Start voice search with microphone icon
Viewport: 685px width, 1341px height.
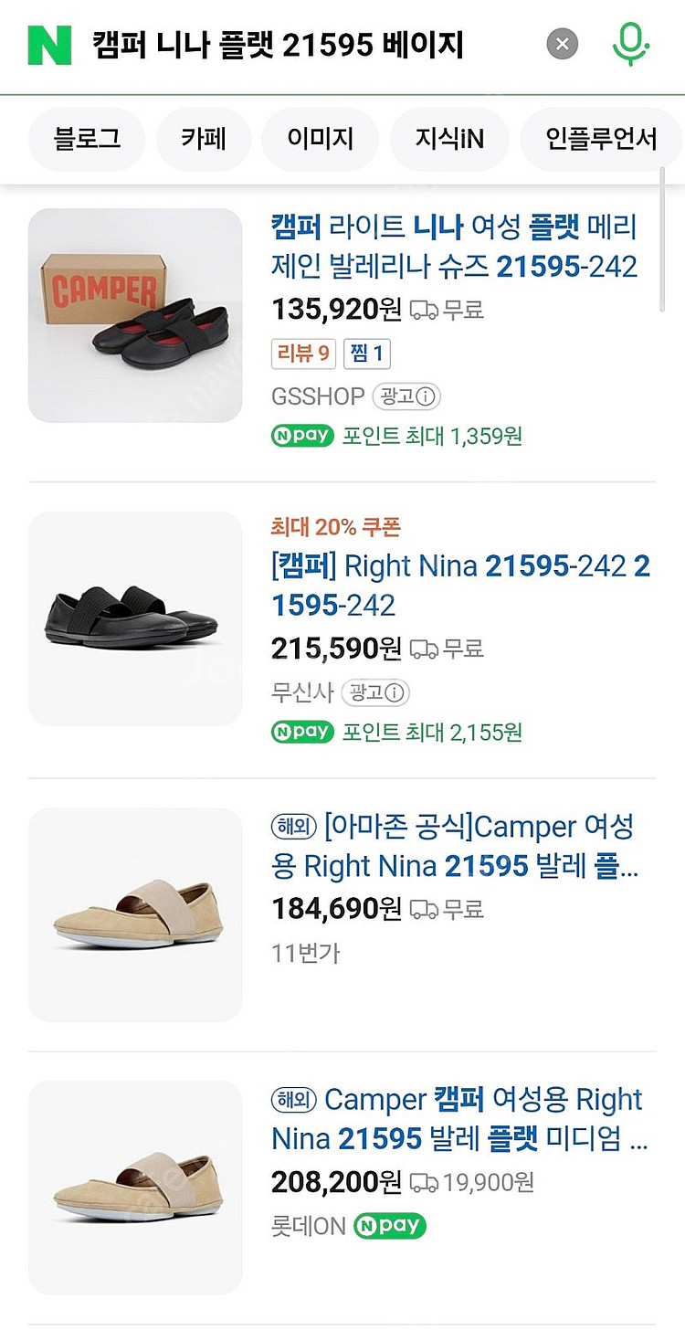pyautogui.click(x=630, y=44)
